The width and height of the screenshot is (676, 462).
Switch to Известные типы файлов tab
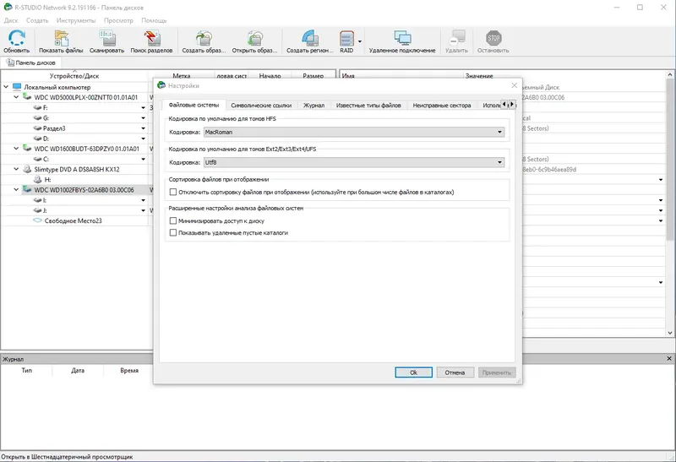click(x=368, y=106)
